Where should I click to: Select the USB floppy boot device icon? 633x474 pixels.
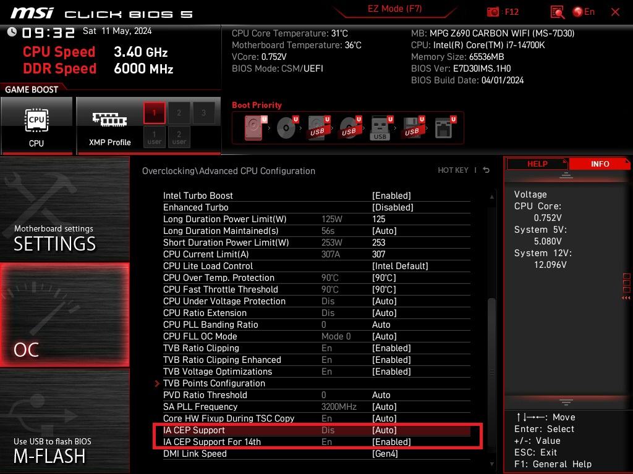point(413,127)
